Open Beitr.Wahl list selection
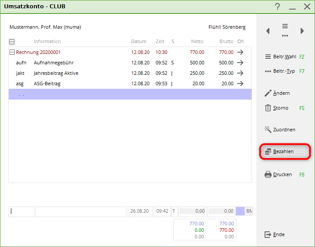315x247 pixels. click(x=284, y=57)
